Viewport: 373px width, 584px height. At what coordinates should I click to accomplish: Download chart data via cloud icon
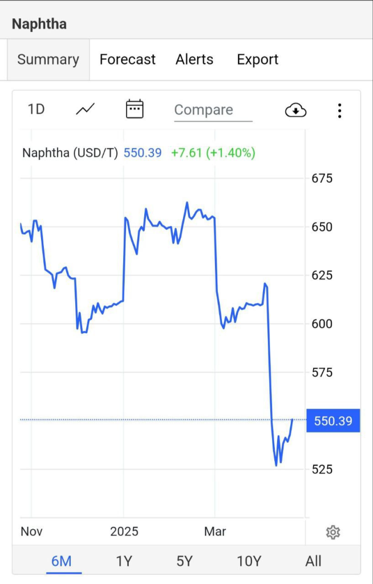point(295,111)
